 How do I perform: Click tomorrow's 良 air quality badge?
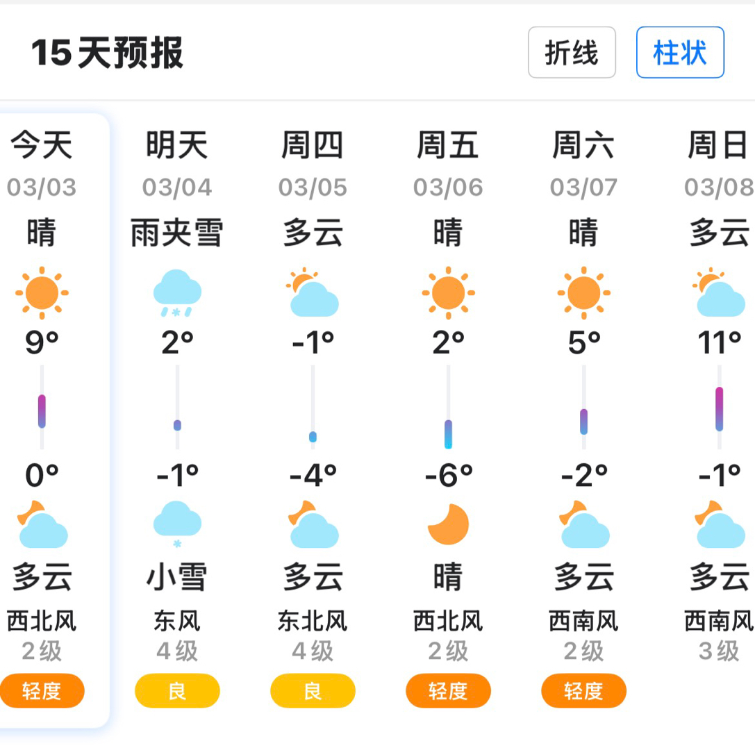[177, 691]
